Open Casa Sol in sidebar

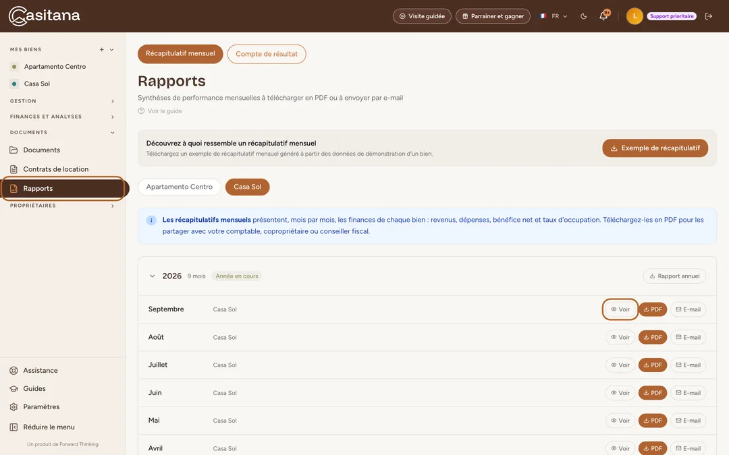point(37,84)
